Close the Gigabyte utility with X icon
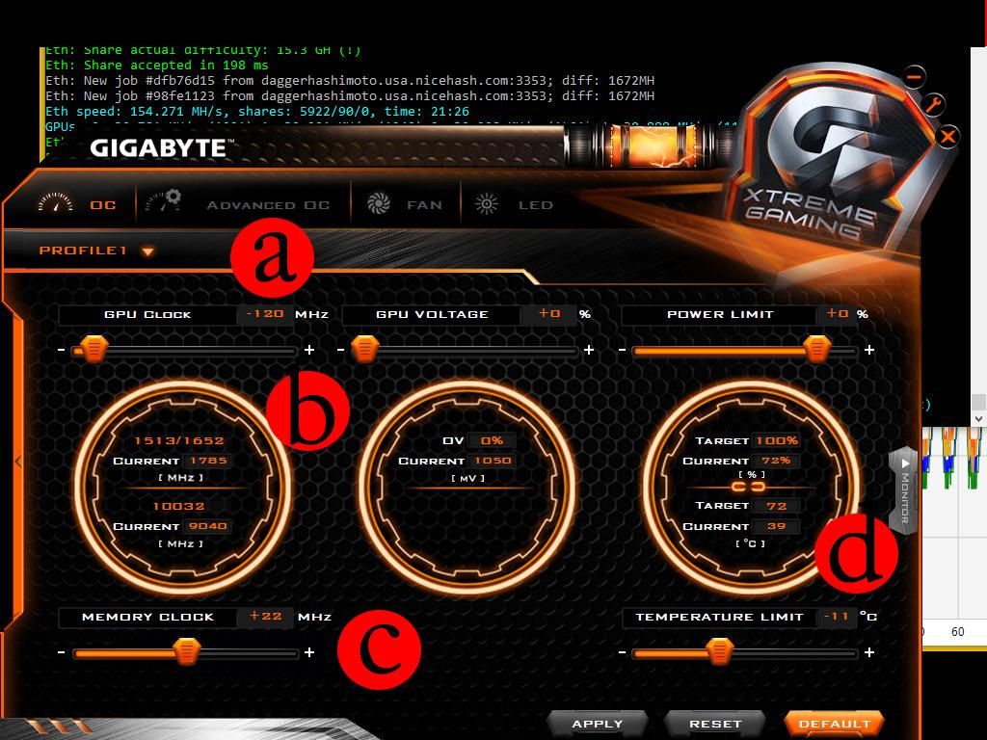The image size is (987, 740). [948, 136]
